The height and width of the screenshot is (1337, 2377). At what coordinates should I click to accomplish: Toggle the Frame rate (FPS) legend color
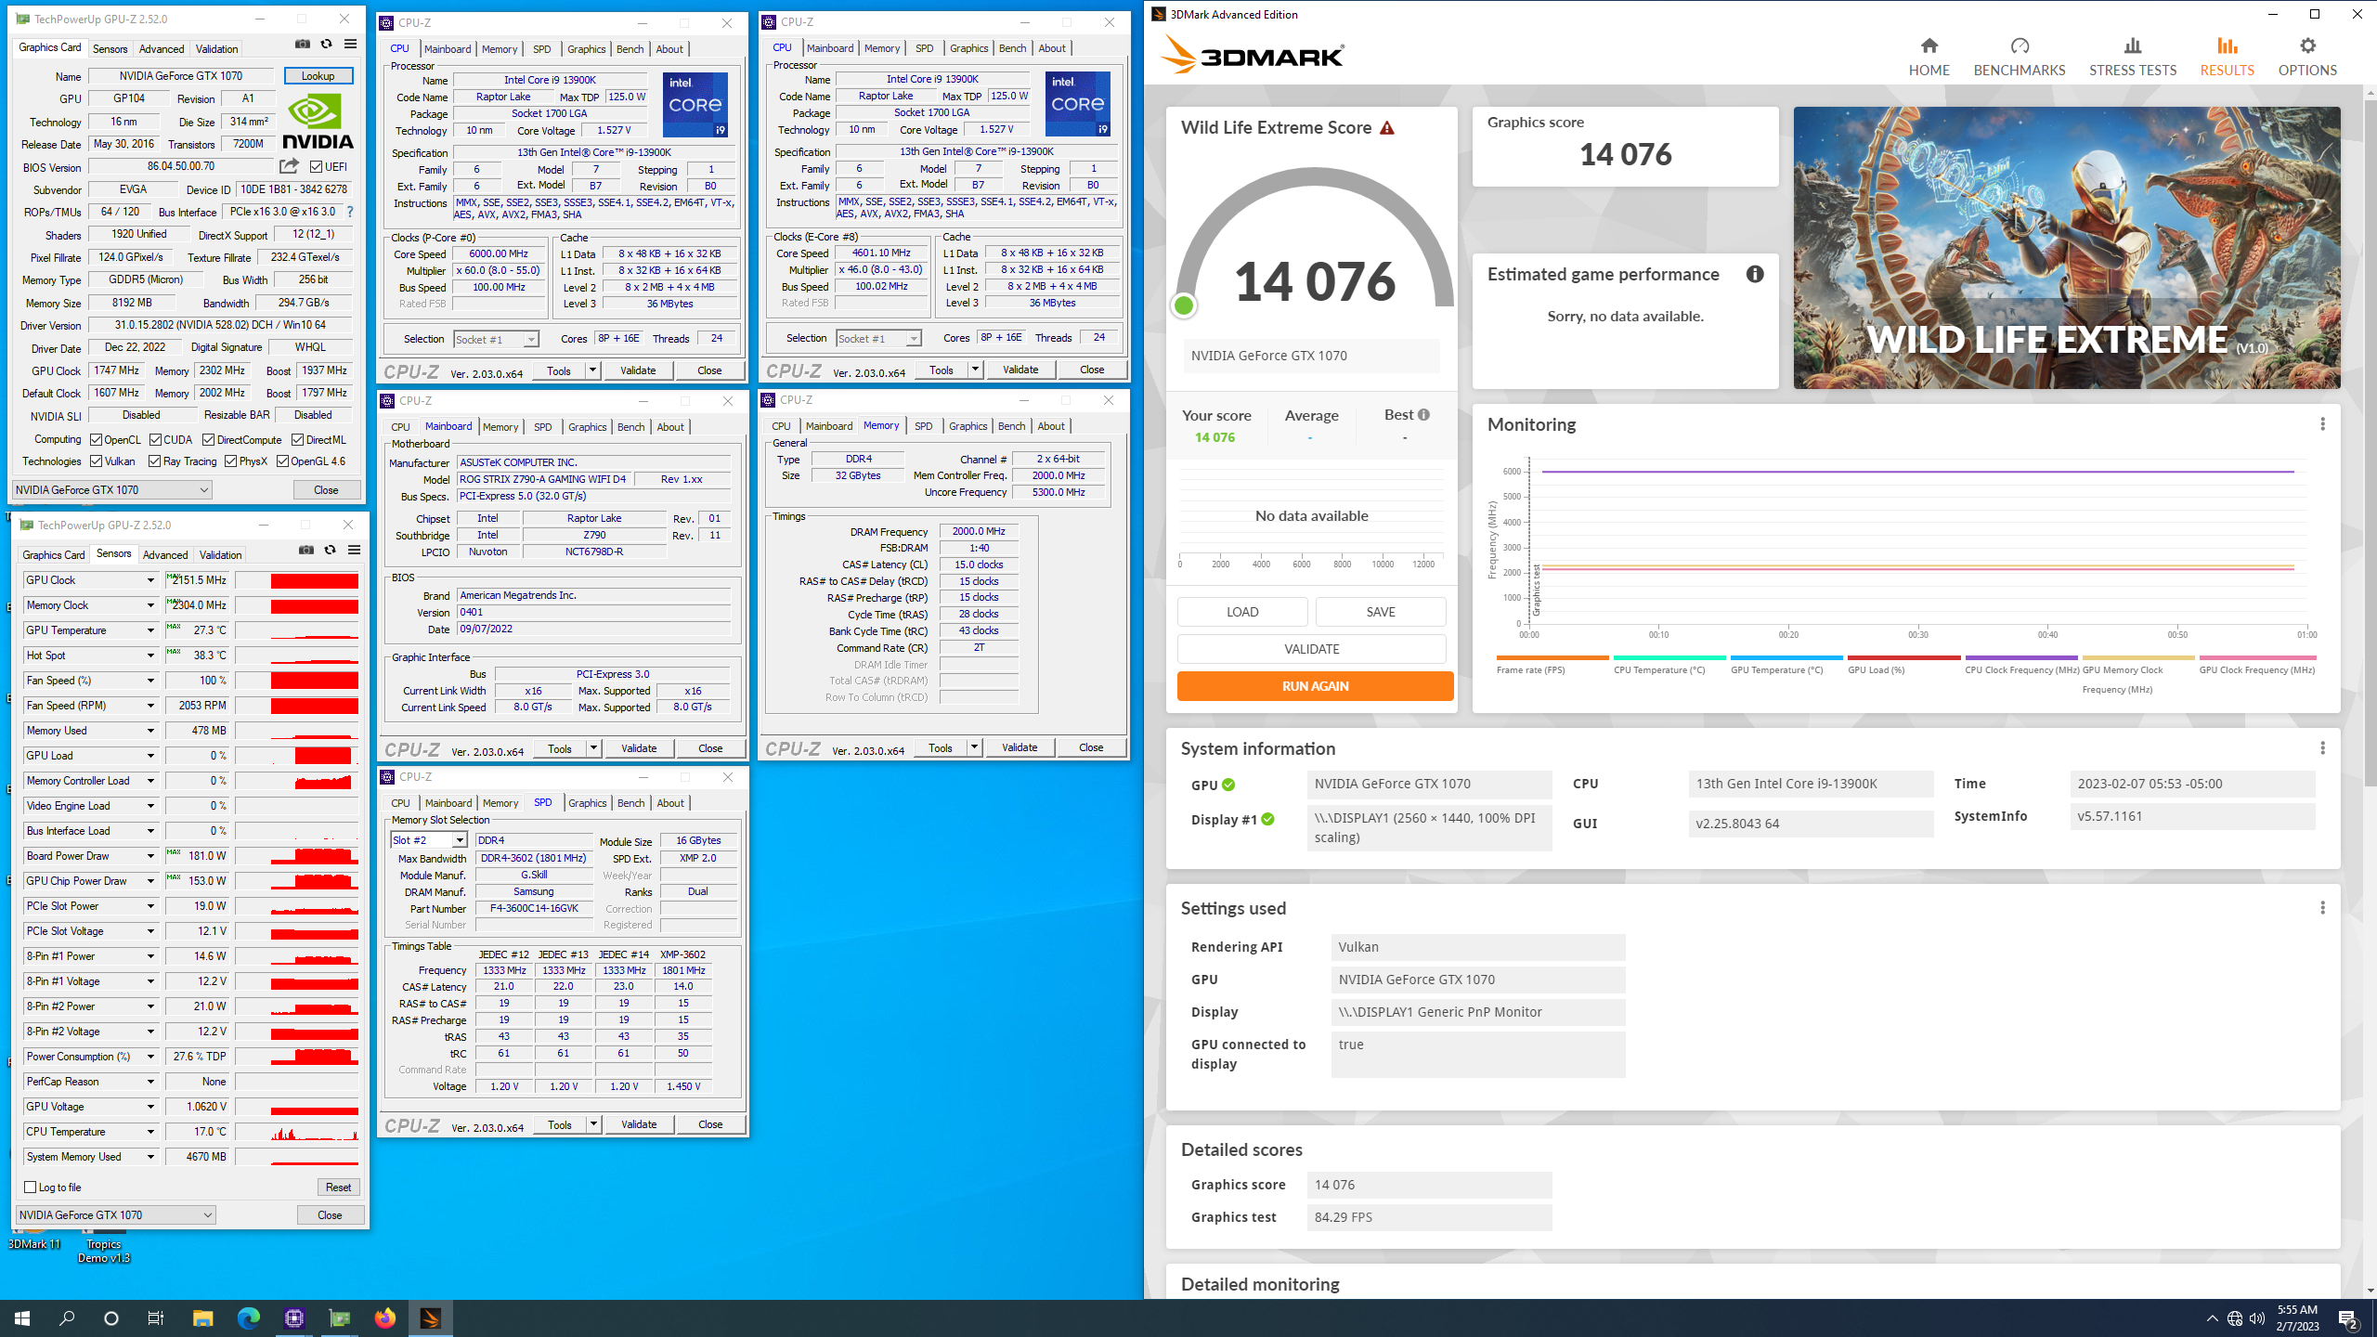1552,657
